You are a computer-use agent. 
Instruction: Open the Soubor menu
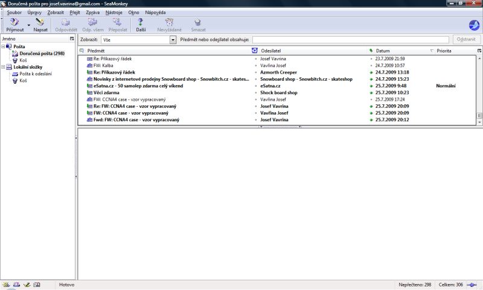tap(14, 13)
